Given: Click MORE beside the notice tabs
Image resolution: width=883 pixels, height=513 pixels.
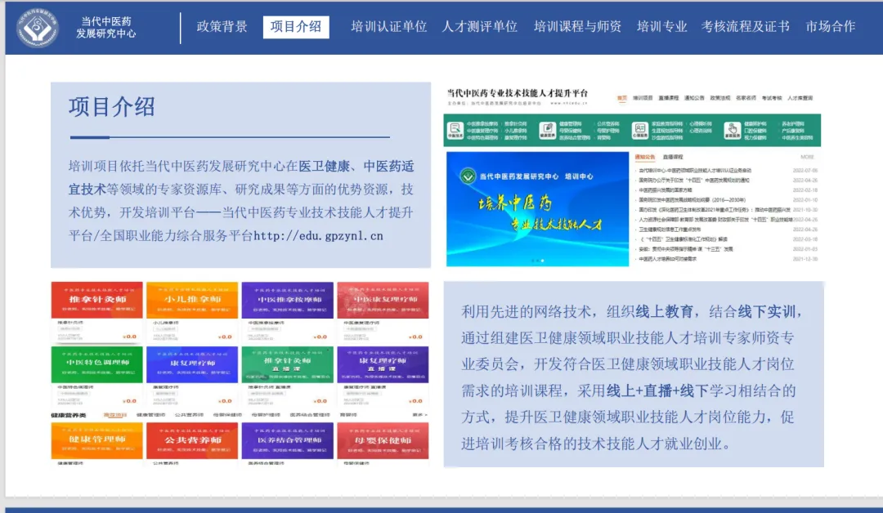Looking at the screenshot, I should pos(807,157).
